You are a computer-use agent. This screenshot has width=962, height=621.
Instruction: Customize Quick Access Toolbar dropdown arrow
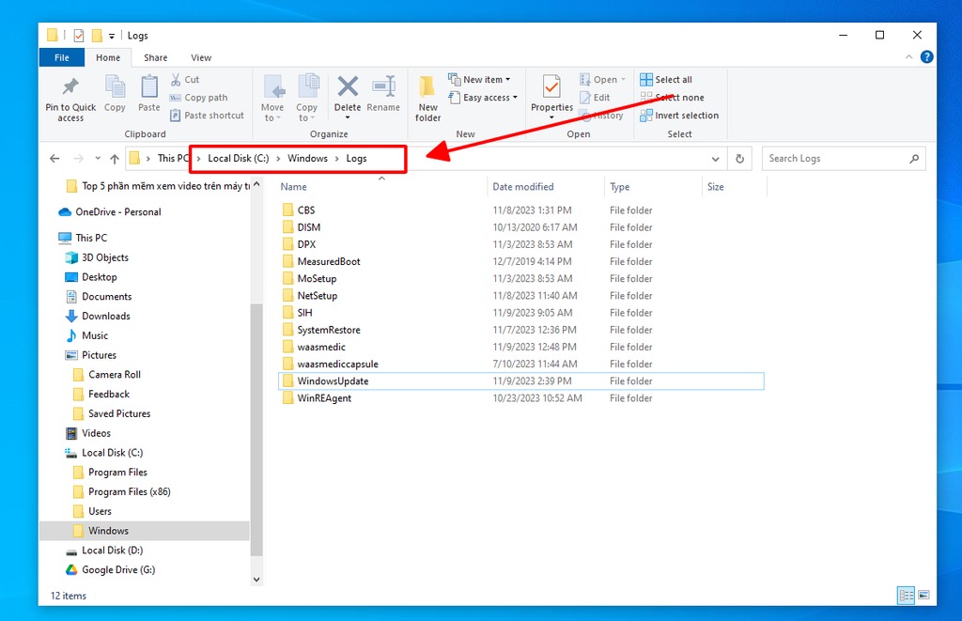click(112, 37)
